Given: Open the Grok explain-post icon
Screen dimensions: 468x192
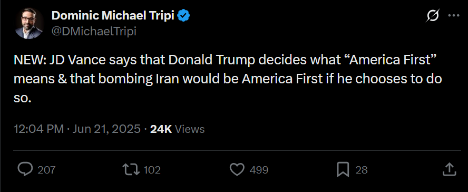Looking at the screenshot, I should click(432, 15).
